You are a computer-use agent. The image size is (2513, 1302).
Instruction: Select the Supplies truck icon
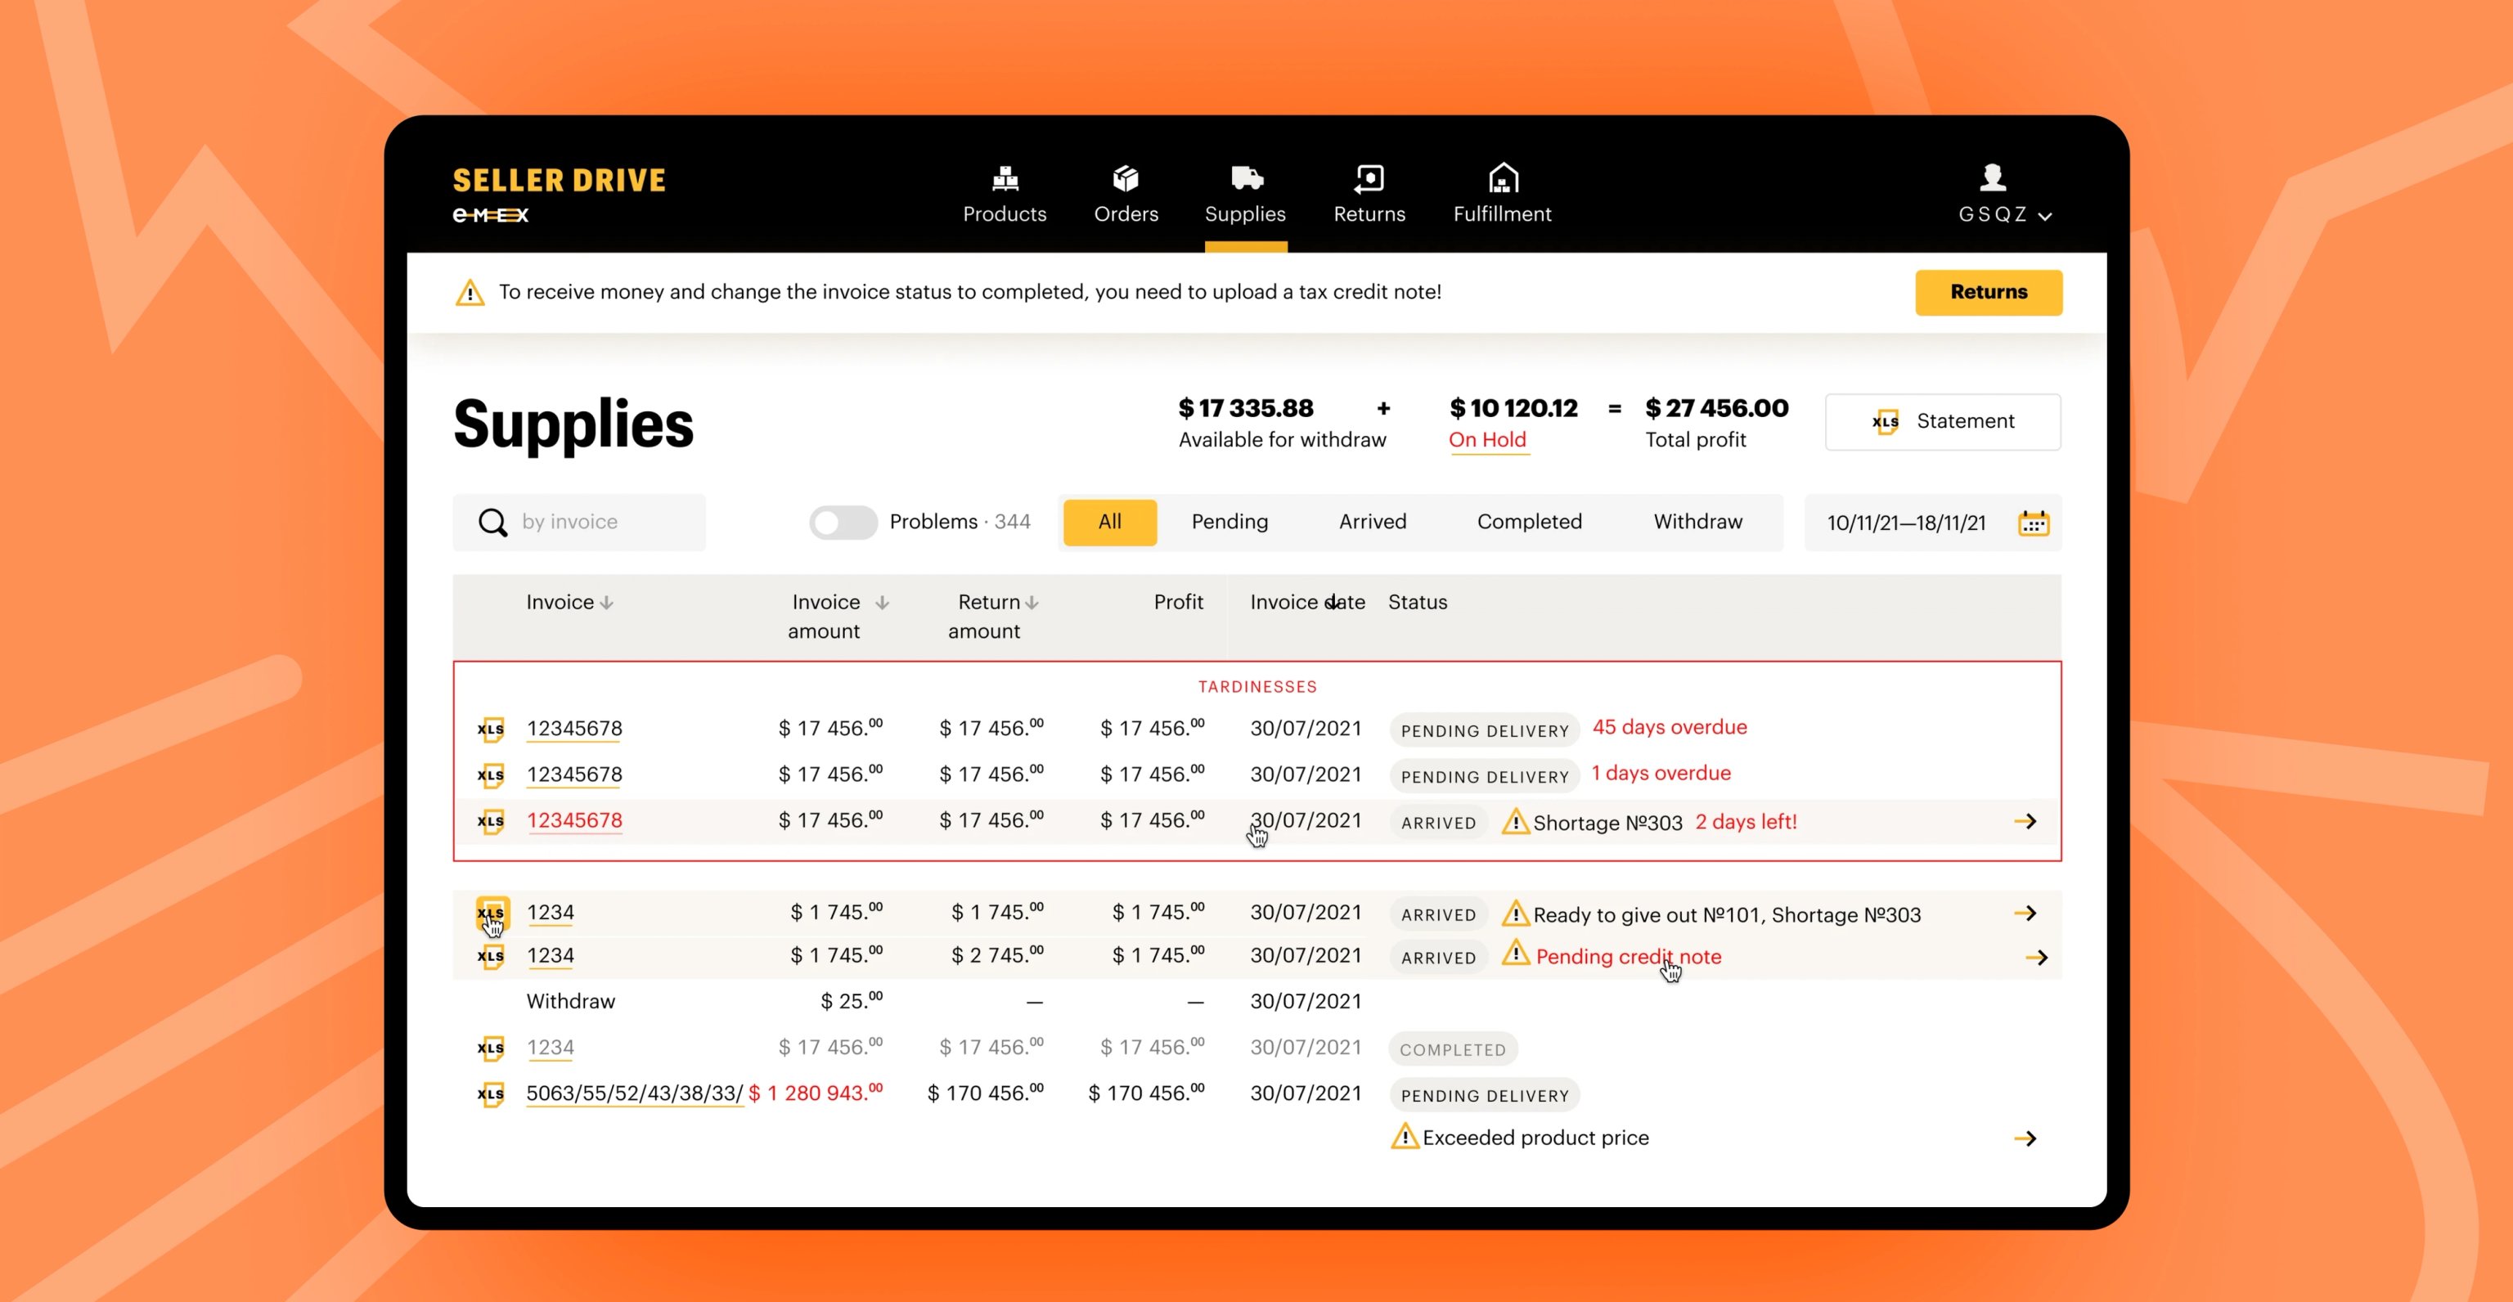1246,177
